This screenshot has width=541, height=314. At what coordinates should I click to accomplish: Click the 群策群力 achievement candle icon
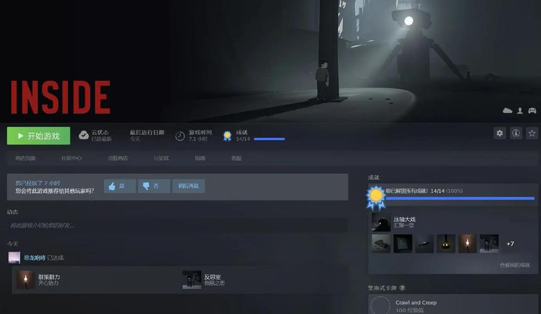pos(26,279)
